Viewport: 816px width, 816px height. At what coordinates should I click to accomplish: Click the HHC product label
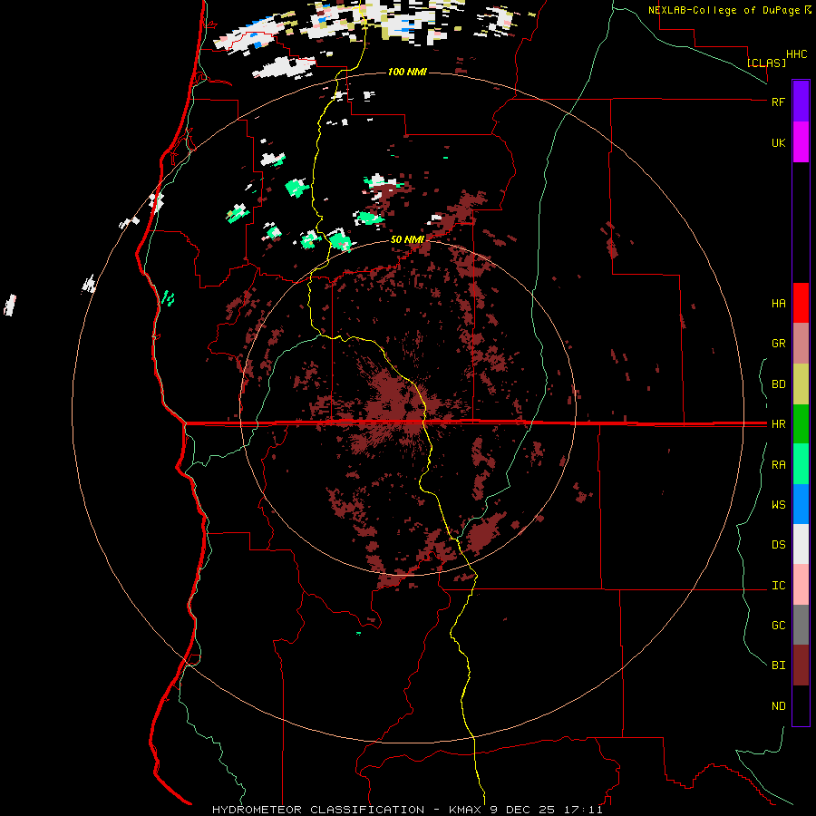coord(796,54)
